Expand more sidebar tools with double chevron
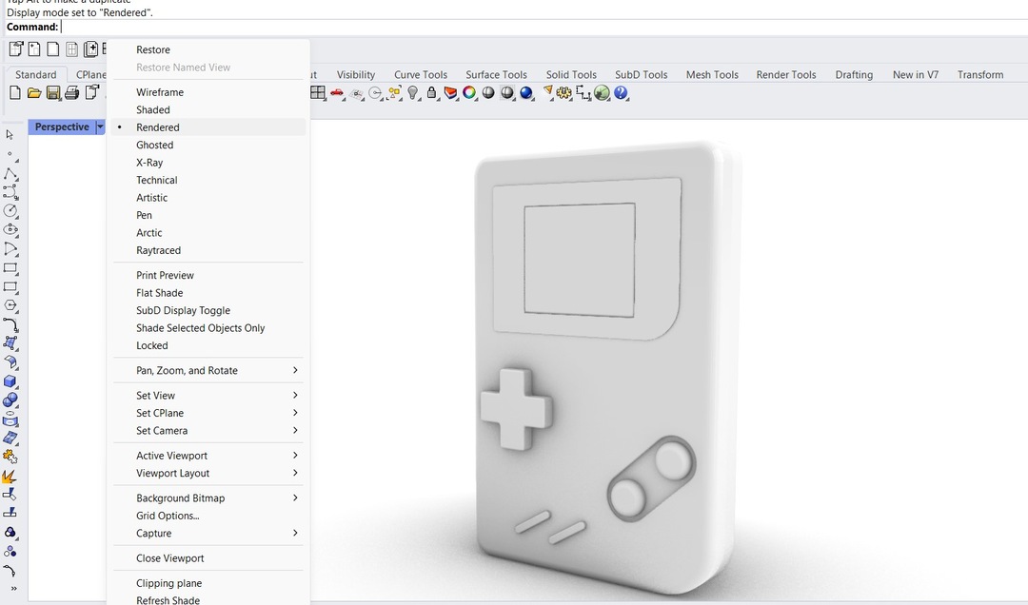This screenshot has height=605, width=1028. (x=13, y=589)
